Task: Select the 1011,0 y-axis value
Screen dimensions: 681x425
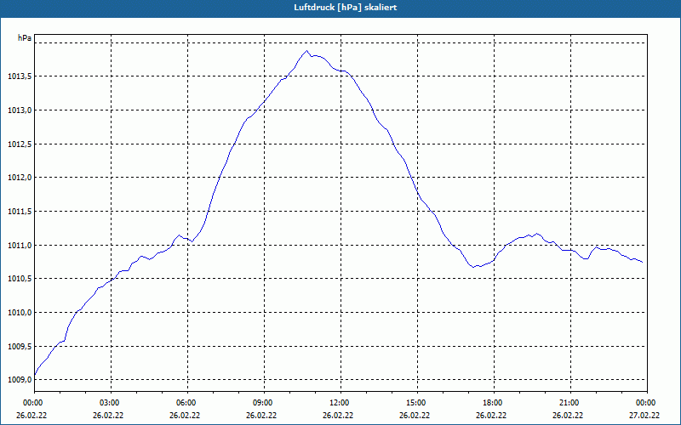Action: (20, 246)
